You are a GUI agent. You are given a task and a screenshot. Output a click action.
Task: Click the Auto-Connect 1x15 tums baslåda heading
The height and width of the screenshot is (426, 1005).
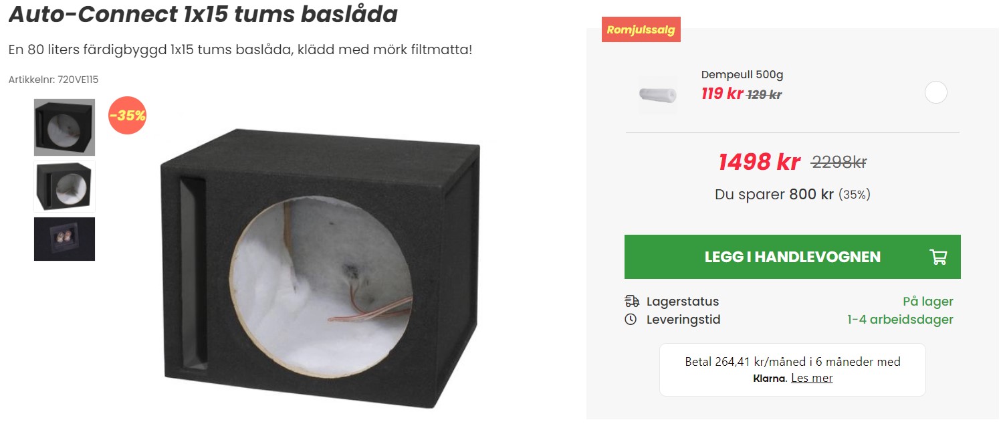pyautogui.click(x=203, y=14)
